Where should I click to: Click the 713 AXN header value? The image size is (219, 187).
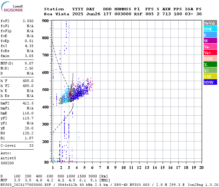tap(166, 14)
